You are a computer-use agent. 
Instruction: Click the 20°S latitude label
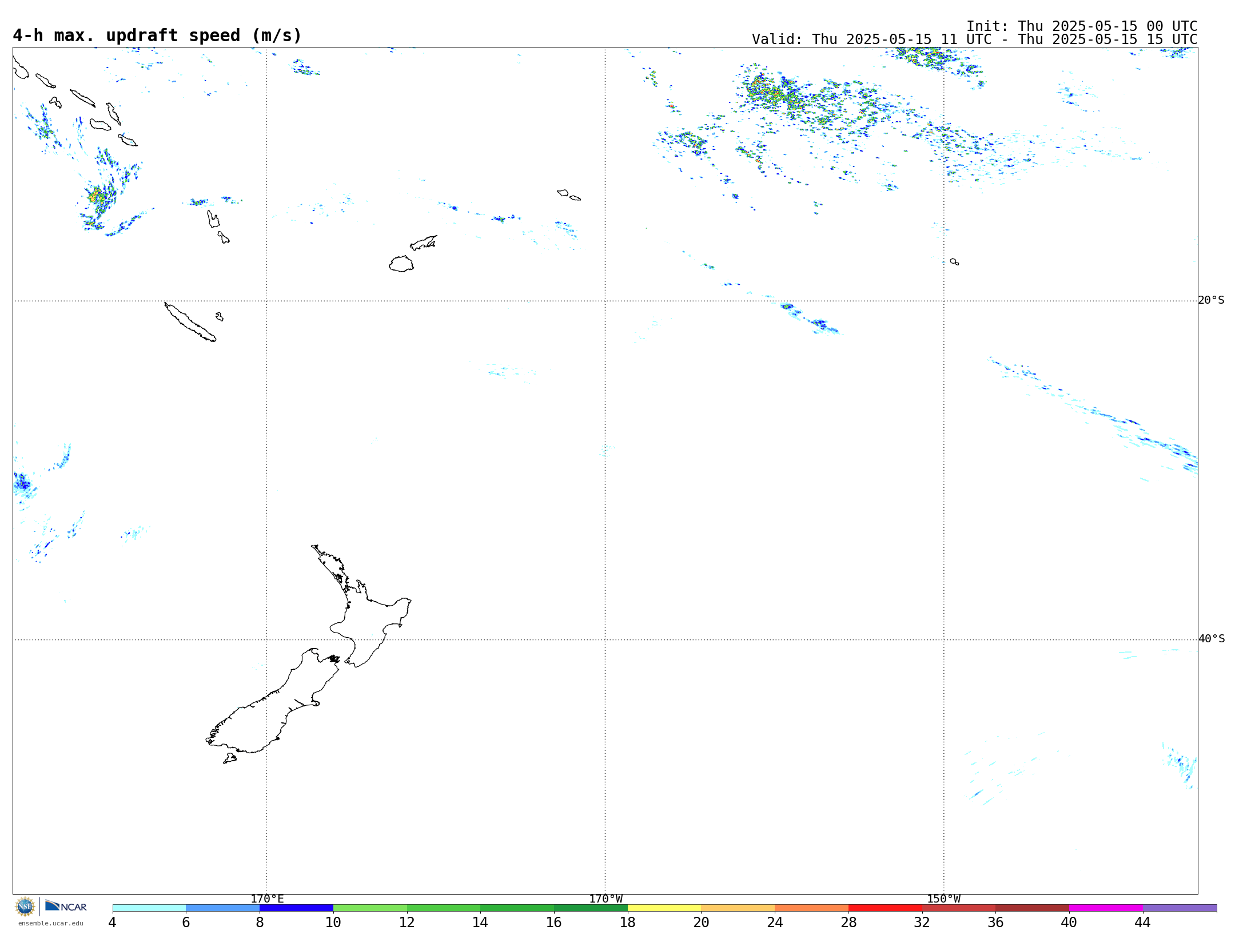click(1211, 300)
